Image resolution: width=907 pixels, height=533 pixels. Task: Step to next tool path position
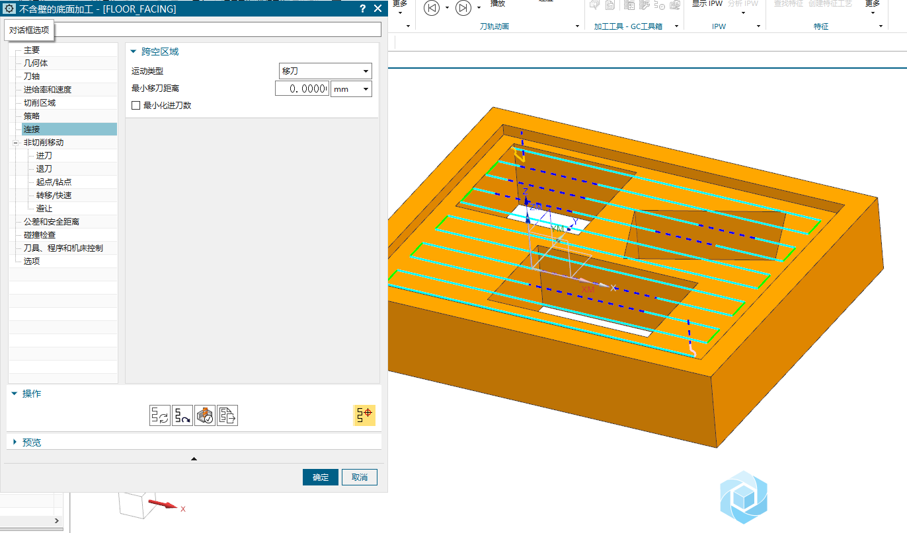463,8
